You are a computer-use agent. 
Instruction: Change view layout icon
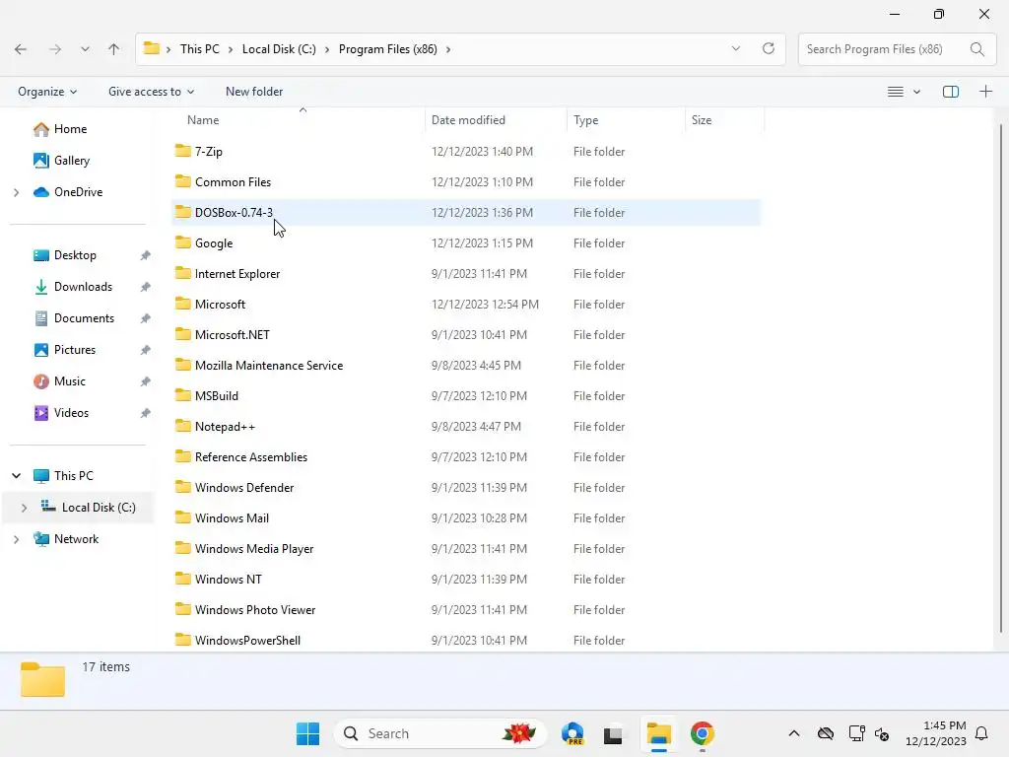[895, 92]
